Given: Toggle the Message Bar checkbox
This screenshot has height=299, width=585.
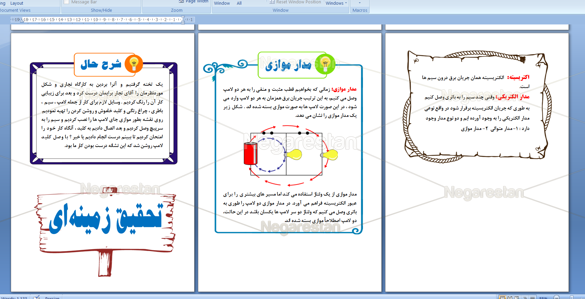Looking at the screenshot, I should tap(66, 2).
